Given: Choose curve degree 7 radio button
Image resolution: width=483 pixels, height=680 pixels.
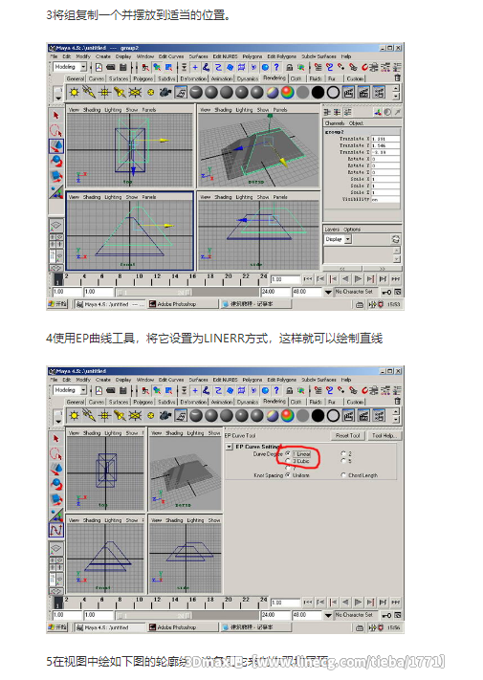Looking at the screenshot, I should click(288, 468).
